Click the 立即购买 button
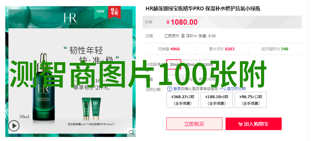Image resolution: width=311 pixels, height=141 pixels. 194,124
